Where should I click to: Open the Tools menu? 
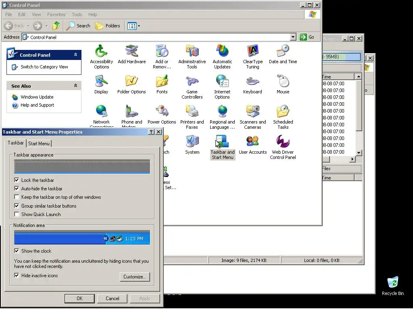77,14
